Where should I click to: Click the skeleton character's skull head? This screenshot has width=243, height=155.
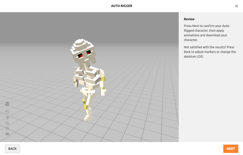pos(82,49)
